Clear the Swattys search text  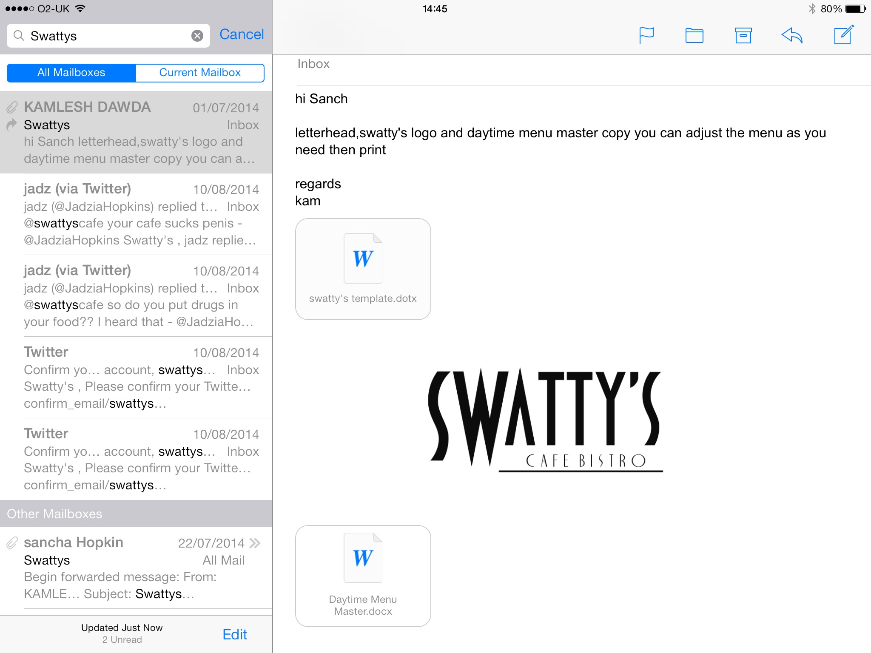pos(197,36)
